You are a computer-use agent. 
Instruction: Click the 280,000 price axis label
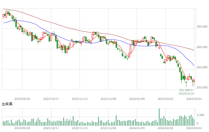click(202, 47)
